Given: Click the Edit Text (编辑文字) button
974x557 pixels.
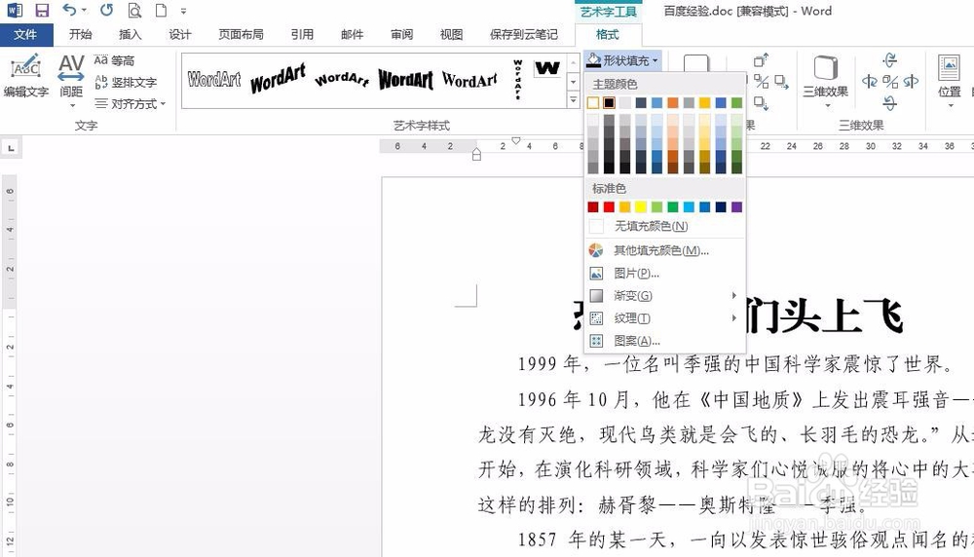Looking at the screenshot, I should point(25,76).
